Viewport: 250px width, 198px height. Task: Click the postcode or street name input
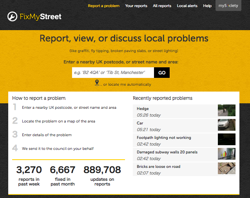pyautogui.click(x=113, y=72)
